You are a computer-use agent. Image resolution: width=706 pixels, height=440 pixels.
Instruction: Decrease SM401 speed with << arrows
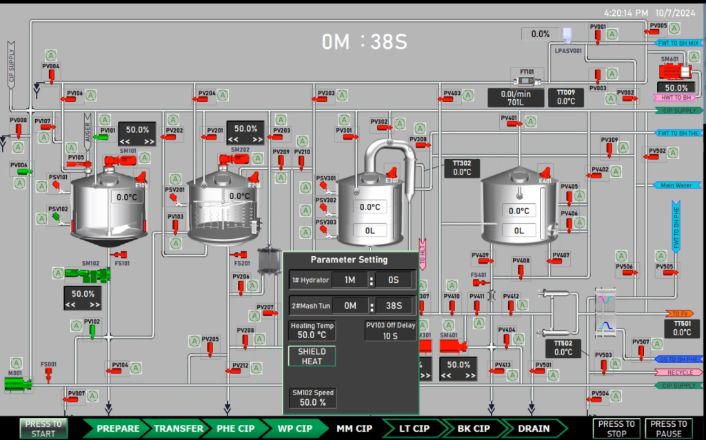tap(446, 375)
